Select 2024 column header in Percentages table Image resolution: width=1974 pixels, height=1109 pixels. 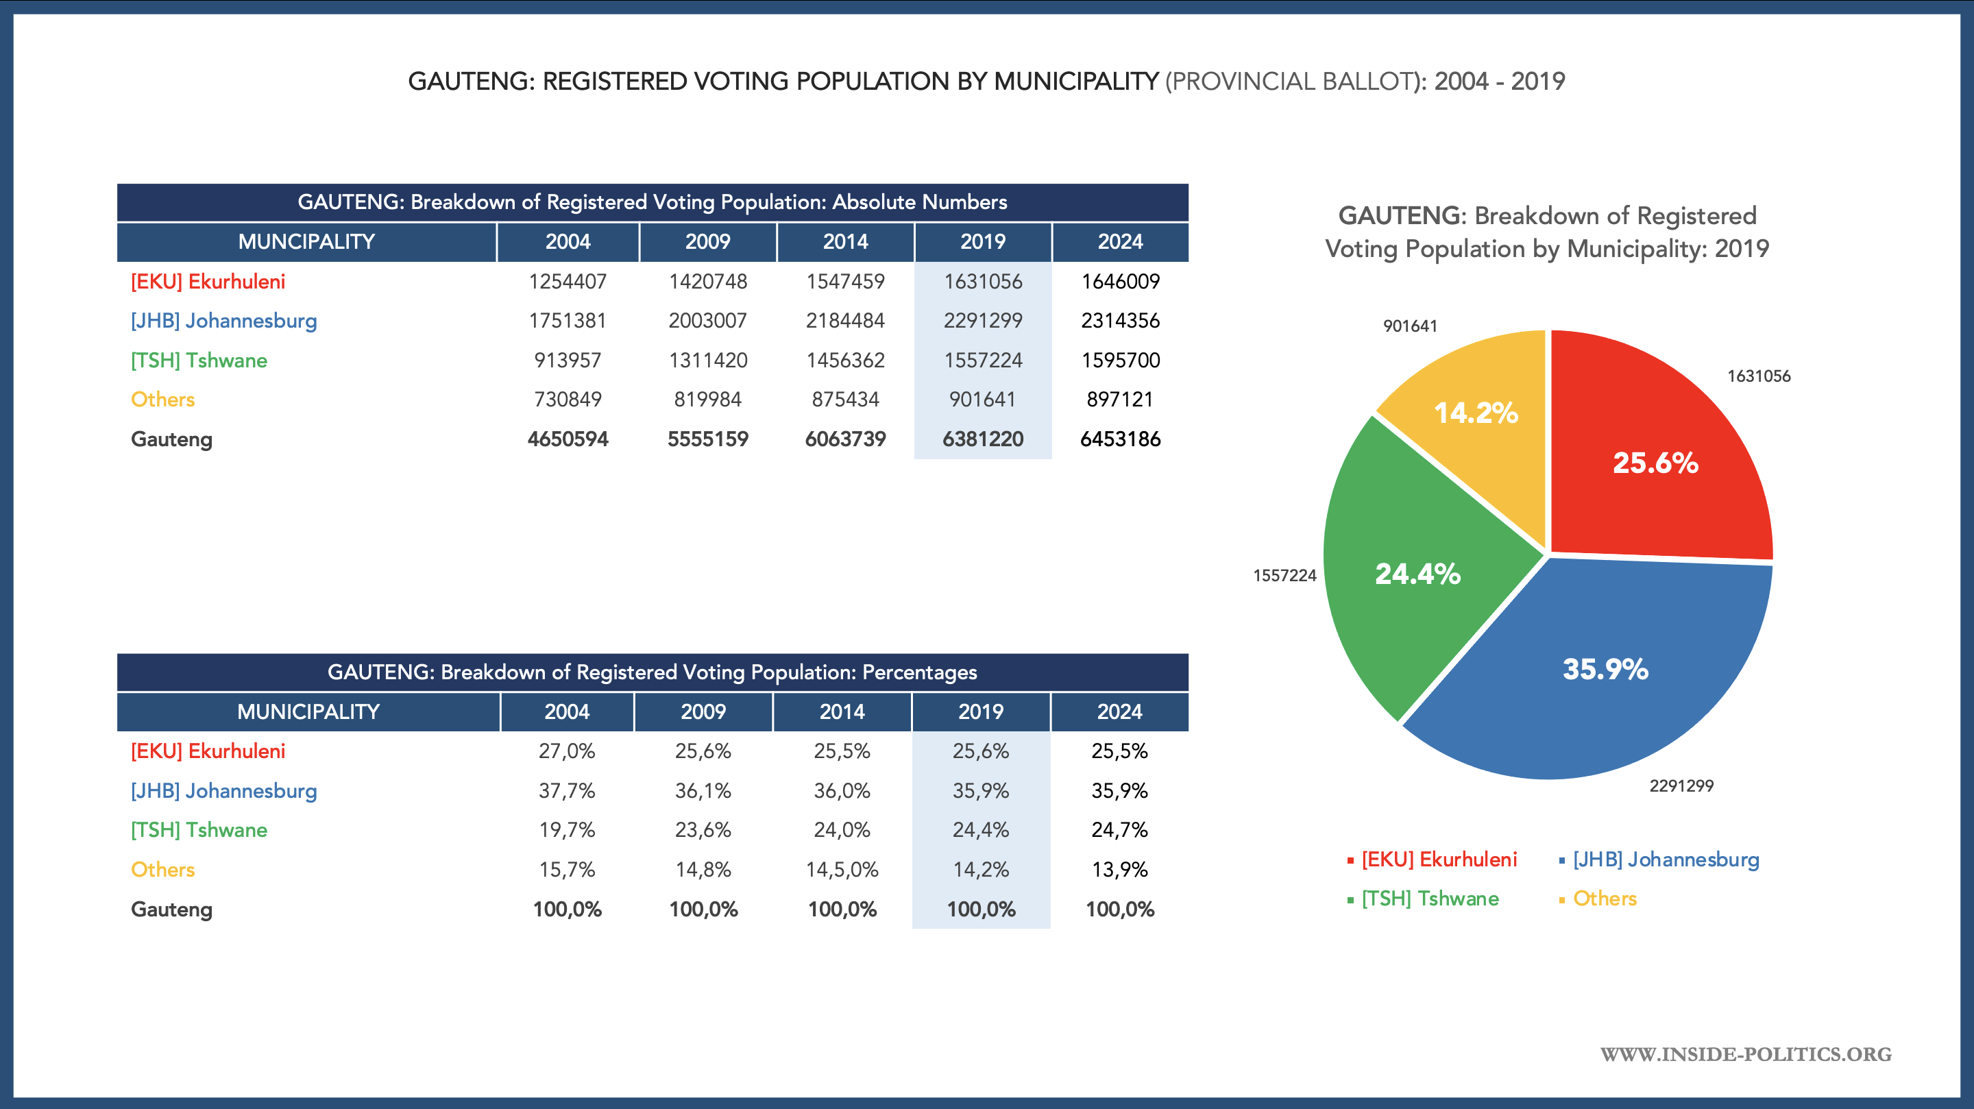pos(1119,711)
